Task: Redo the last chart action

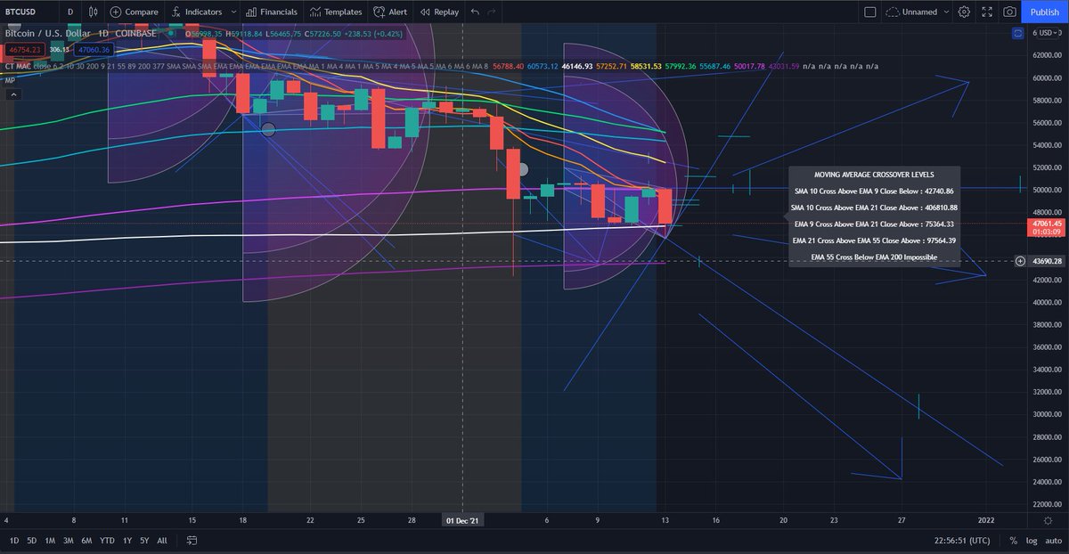Action: pos(491,12)
